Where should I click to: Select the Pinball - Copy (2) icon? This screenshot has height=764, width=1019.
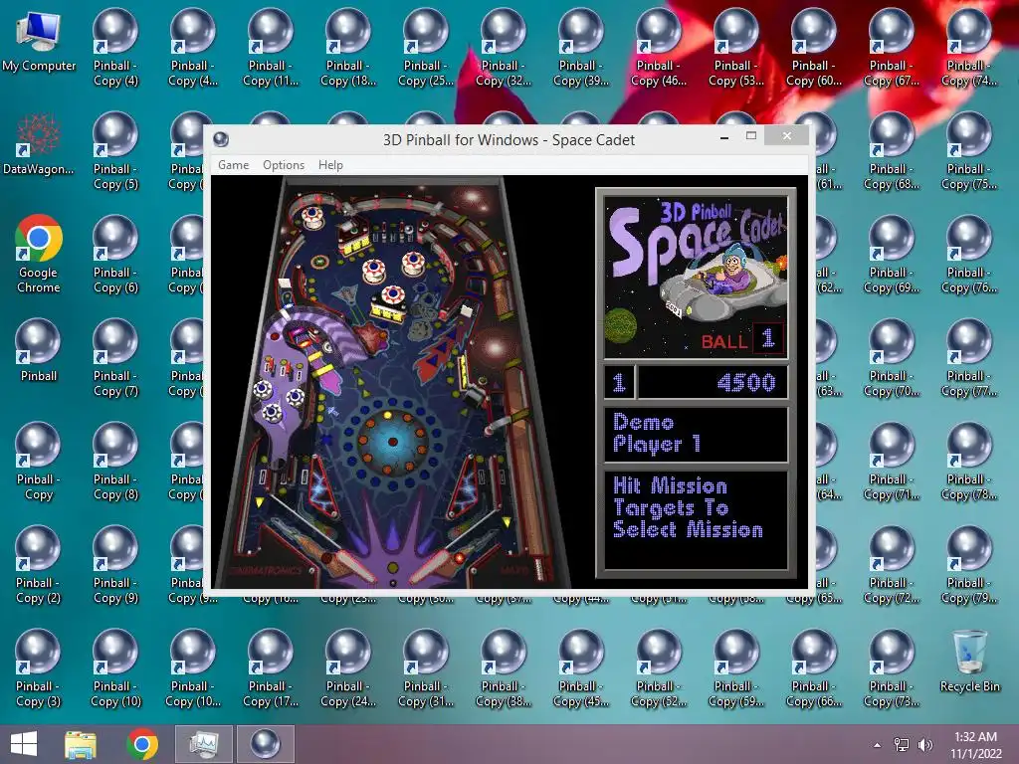[39, 565]
